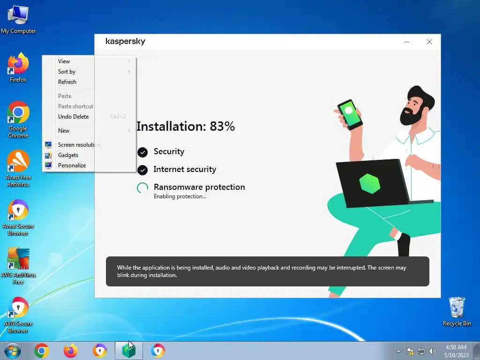Select the Recycle Bin desktop icon

[x=457, y=311]
